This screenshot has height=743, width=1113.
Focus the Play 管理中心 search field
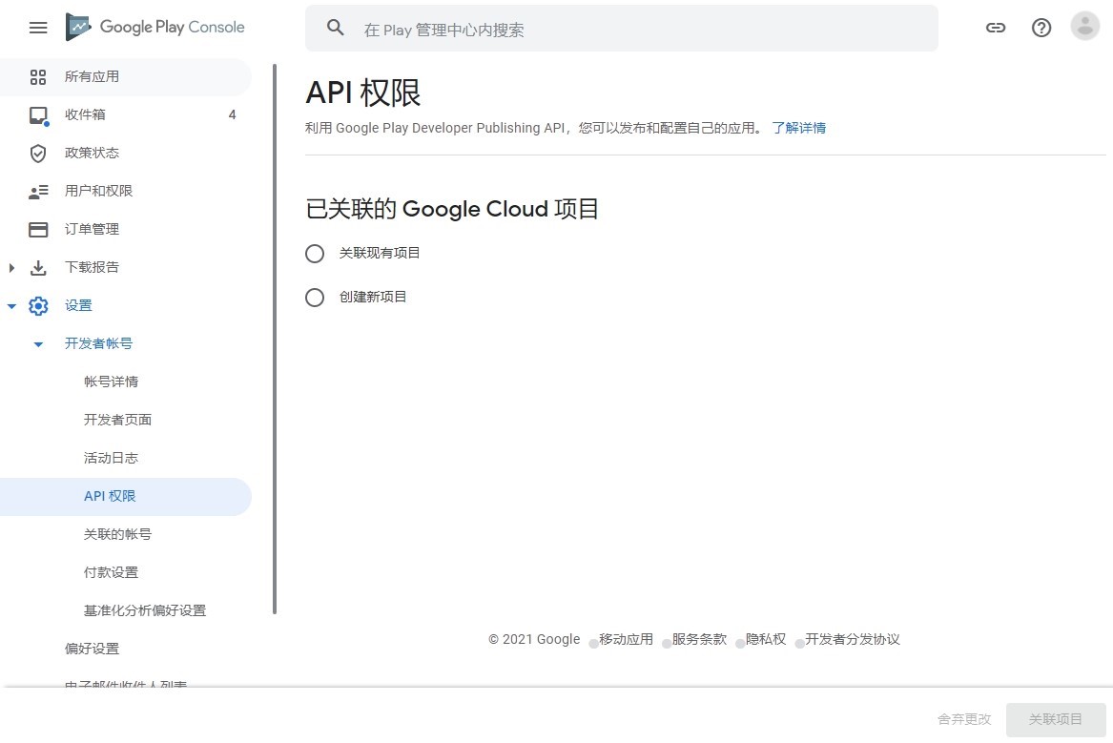(622, 29)
